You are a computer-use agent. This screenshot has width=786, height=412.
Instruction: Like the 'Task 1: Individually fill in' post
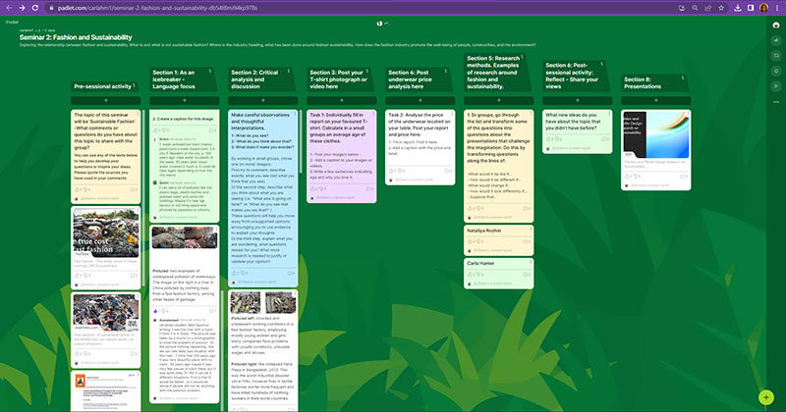coord(313,188)
